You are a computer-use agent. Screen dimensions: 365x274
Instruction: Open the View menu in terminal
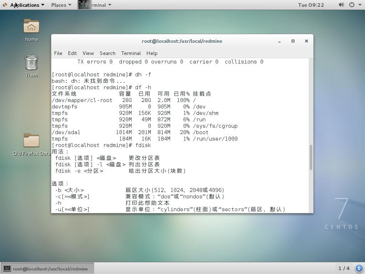tap(88, 53)
